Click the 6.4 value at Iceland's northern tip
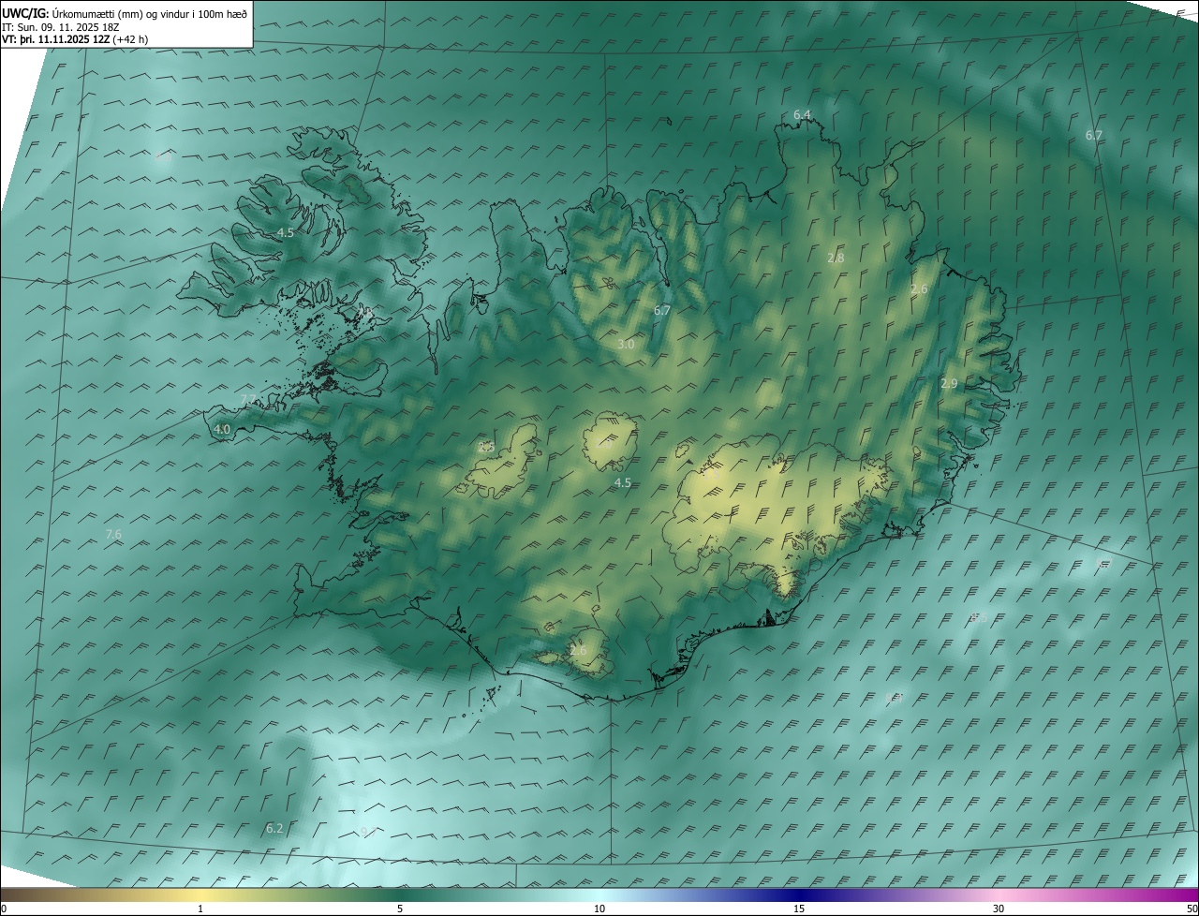 pyautogui.click(x=802, y=114)
